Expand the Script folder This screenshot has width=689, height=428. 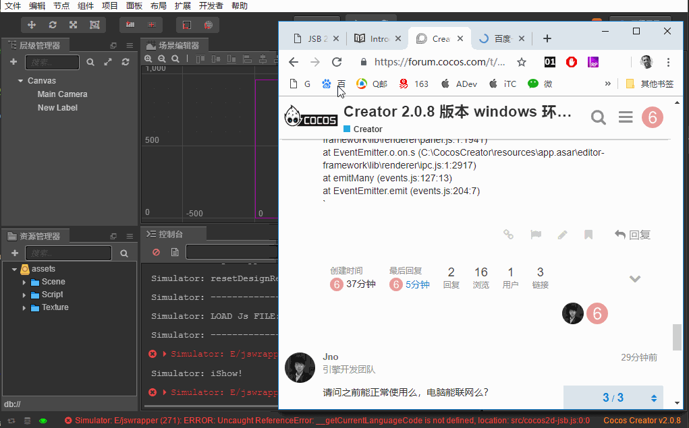tap(24, 295)
